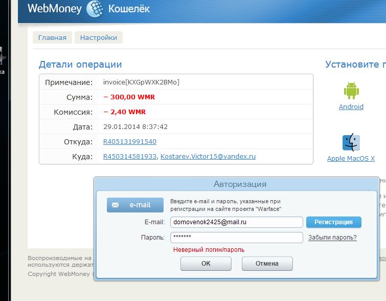
Task: Open recipient wallet R450314581933 link
Action: tap(130, 156)
